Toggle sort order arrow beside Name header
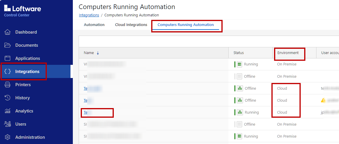 coord(98,53)
